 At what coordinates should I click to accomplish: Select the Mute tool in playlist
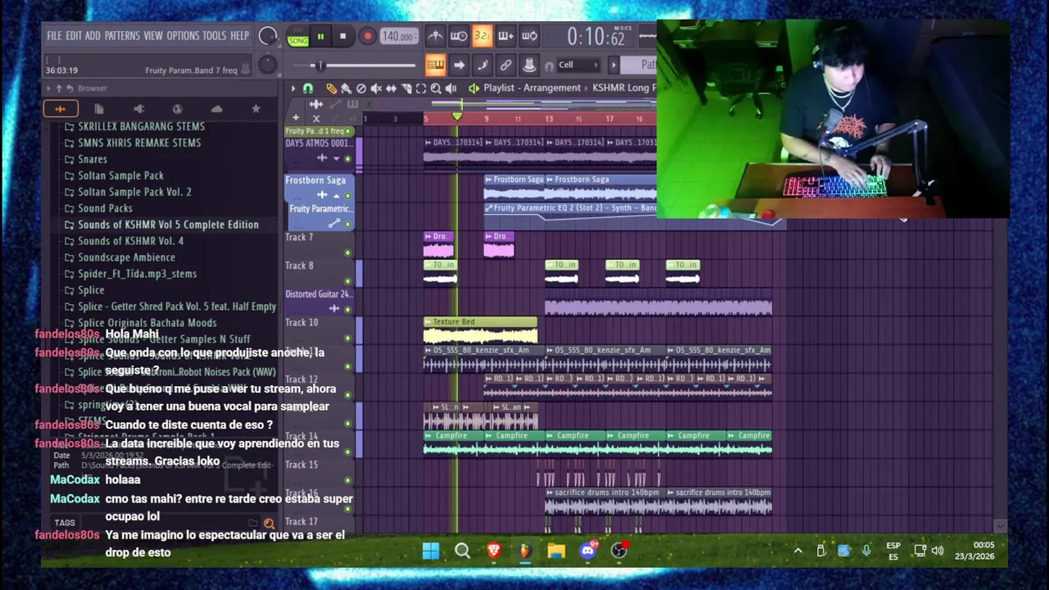pos(376,88)
